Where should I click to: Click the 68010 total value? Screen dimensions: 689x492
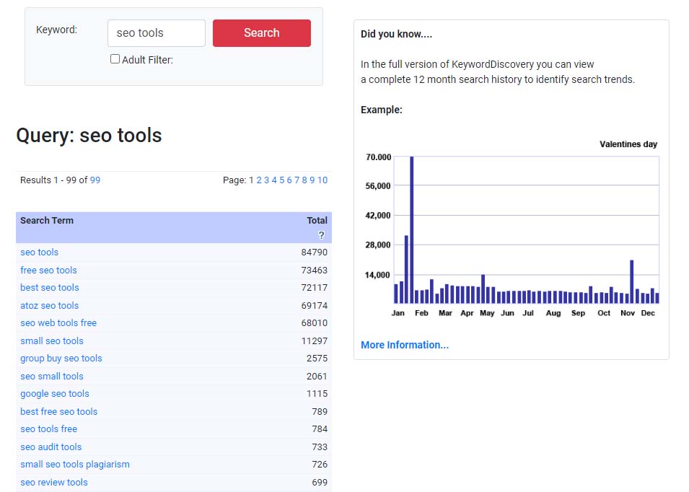(x=314, y=323)
